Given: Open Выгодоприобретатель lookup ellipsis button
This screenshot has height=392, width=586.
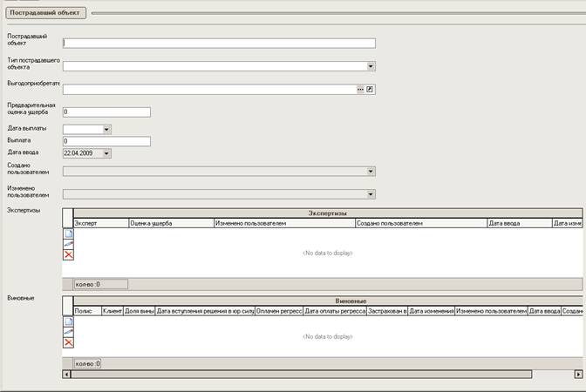Looking at the screenshot, I should [x=359, y=89].
